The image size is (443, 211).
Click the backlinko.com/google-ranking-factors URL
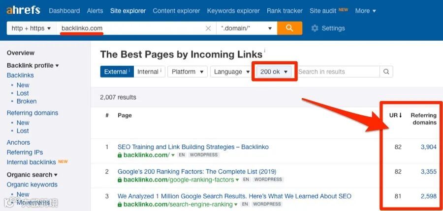[179, 180]
